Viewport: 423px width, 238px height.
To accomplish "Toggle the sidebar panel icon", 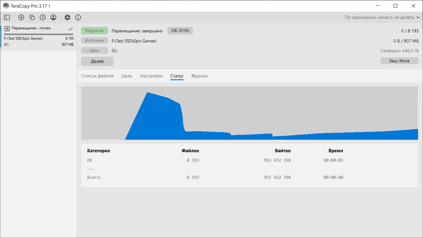I will coord(7,17).
